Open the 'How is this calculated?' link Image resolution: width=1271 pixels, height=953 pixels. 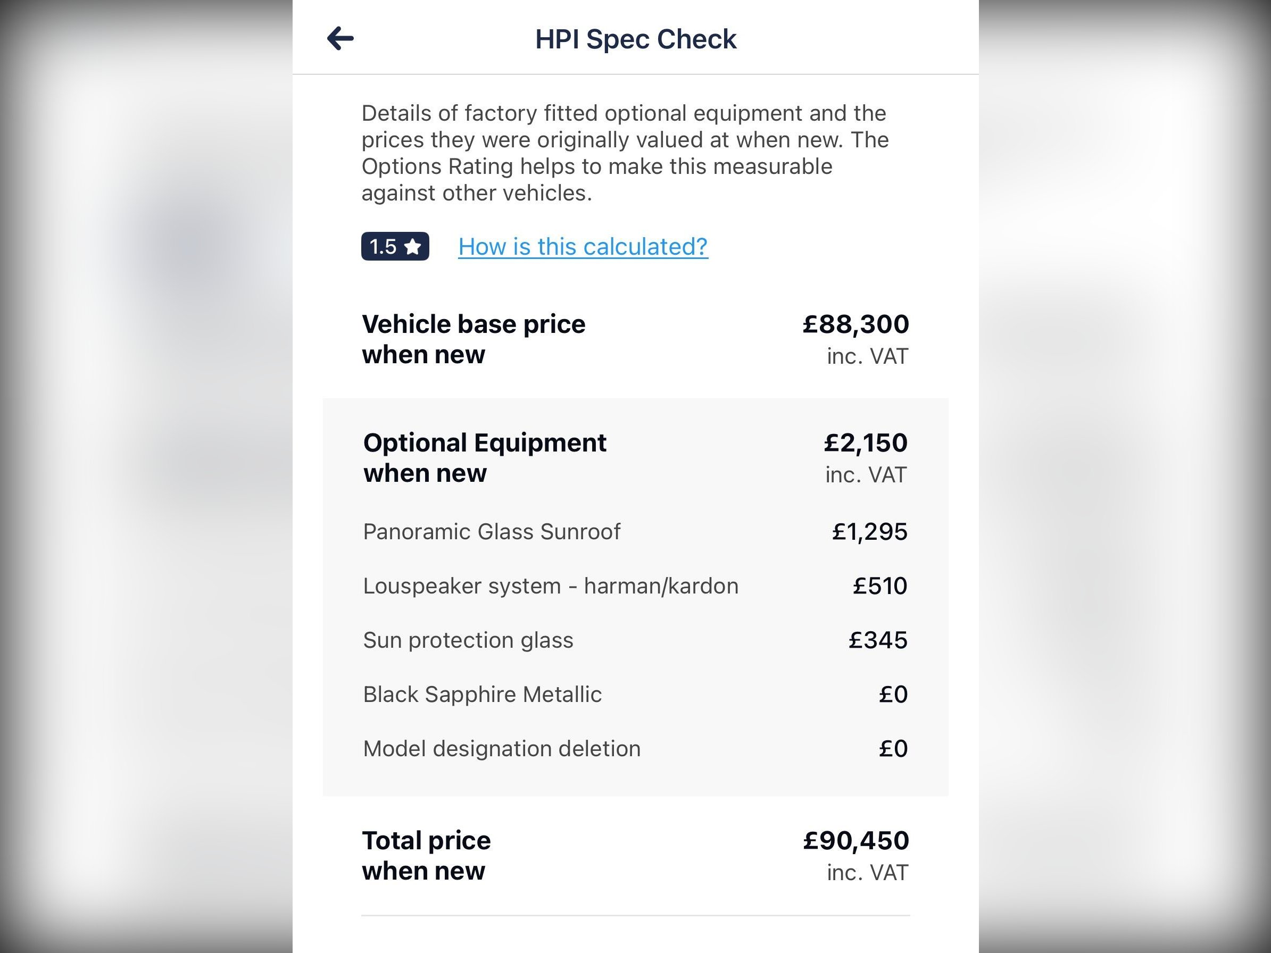[x=583, y=246]
